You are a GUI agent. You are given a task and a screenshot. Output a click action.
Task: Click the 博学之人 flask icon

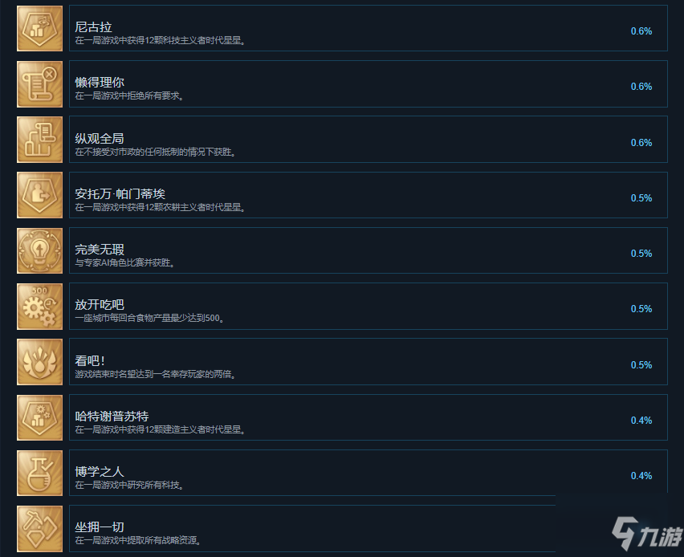click(39, 474)
